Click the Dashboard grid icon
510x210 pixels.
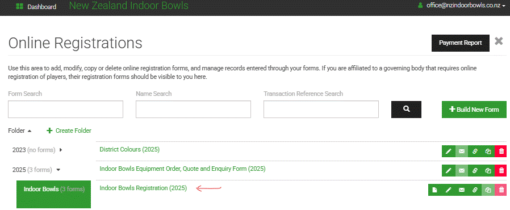(19, 6)
